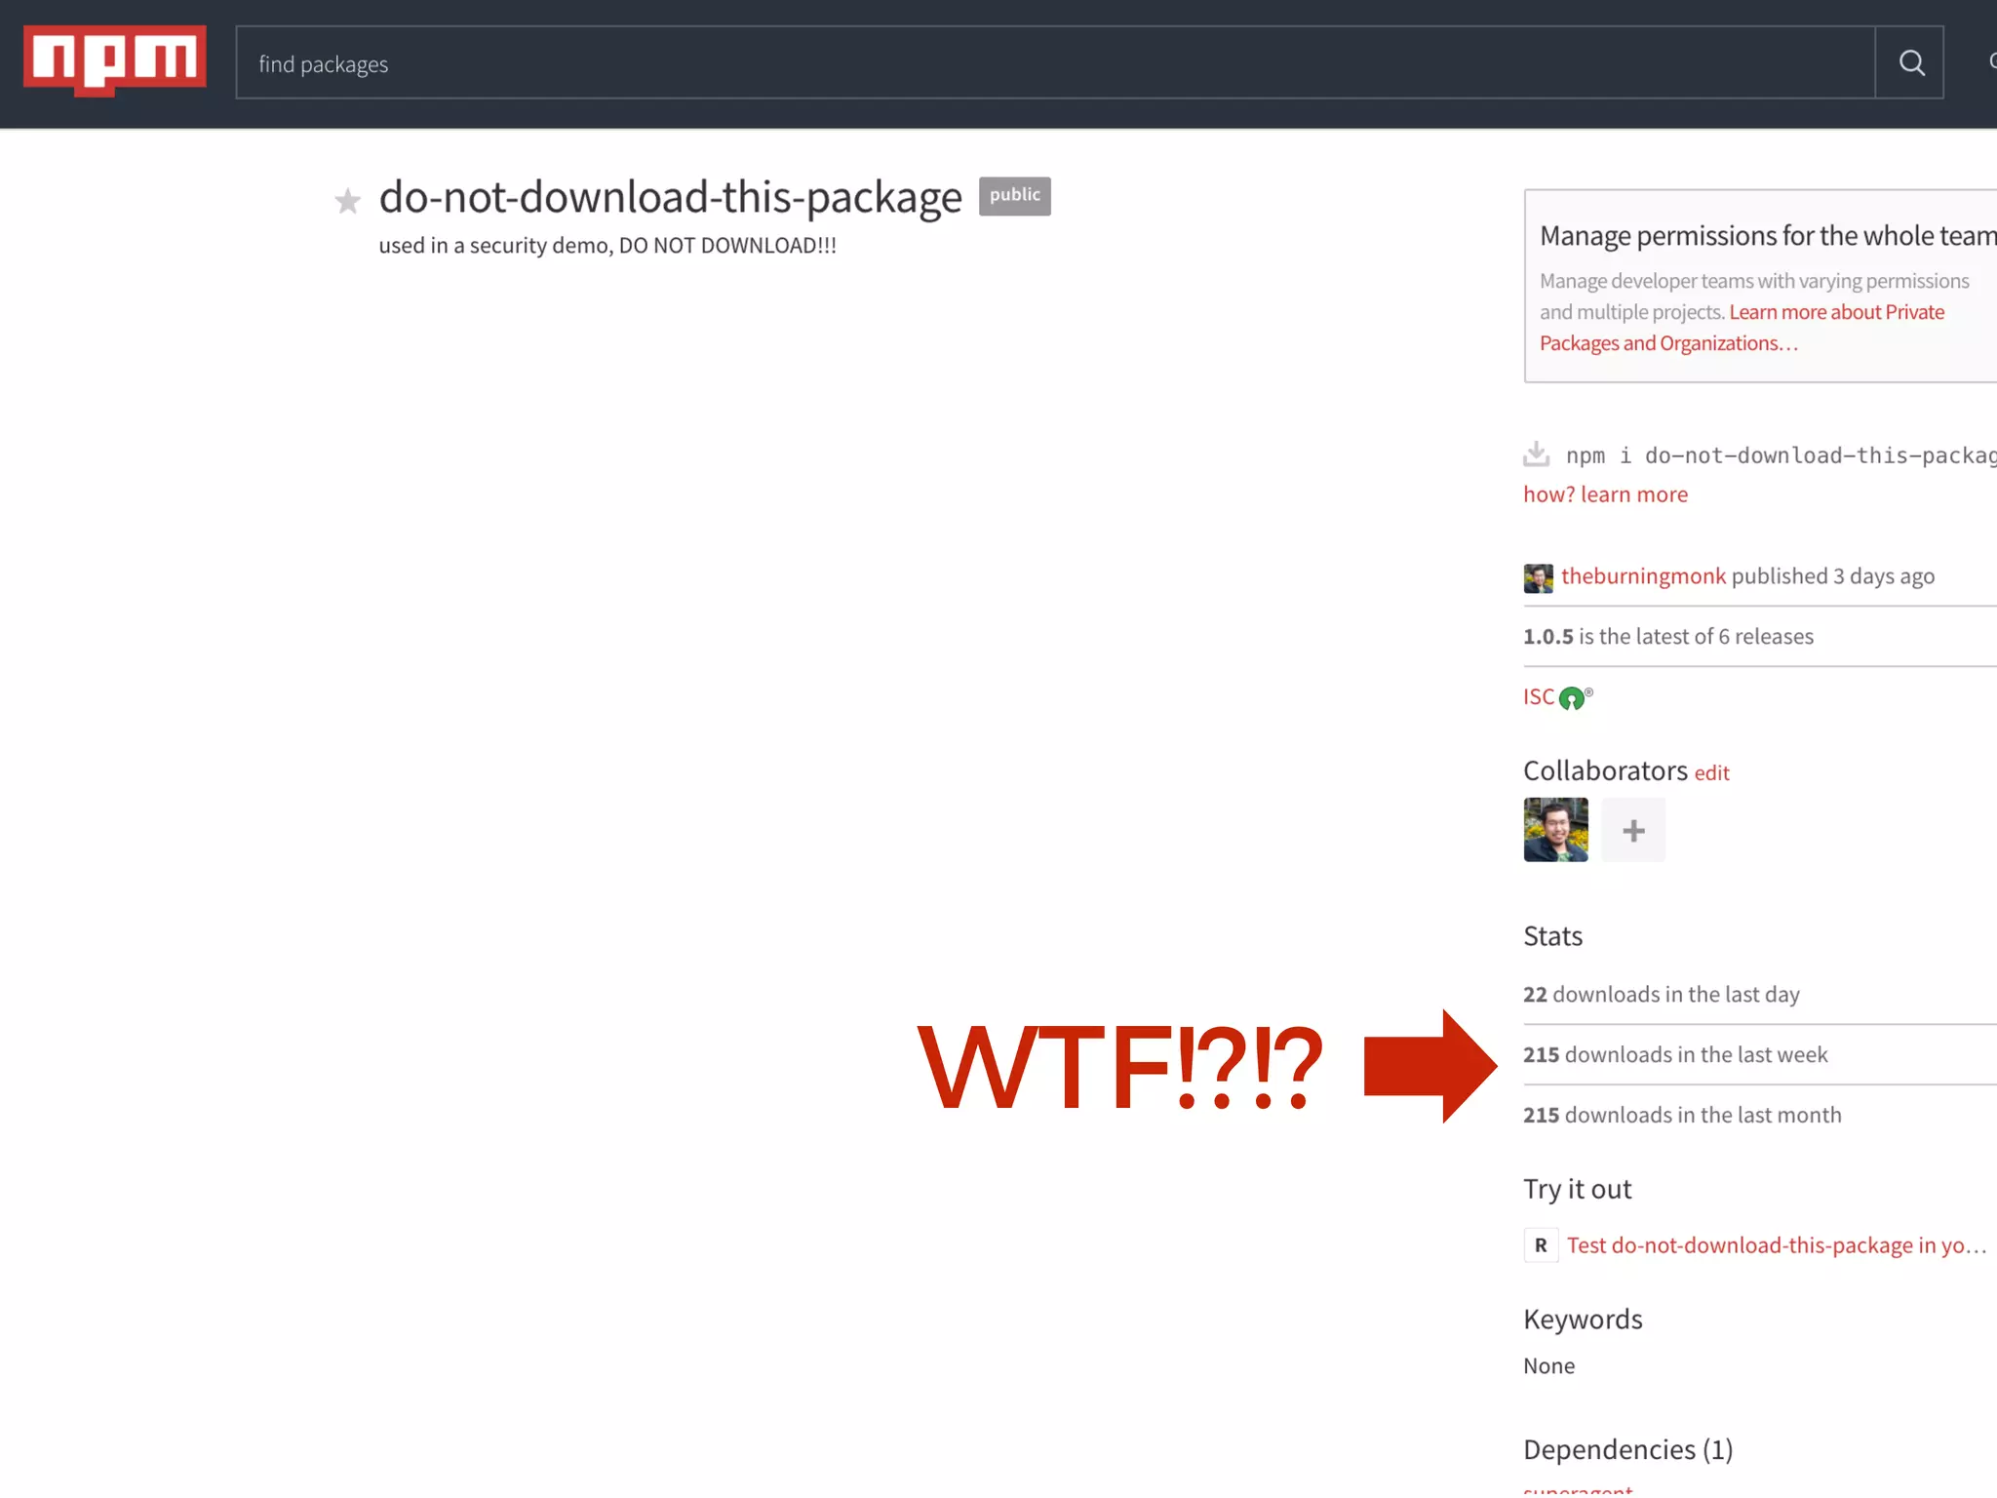Open theburningmonk profile link
Screen dimensions: 1997x1498
pos(1643,576)
